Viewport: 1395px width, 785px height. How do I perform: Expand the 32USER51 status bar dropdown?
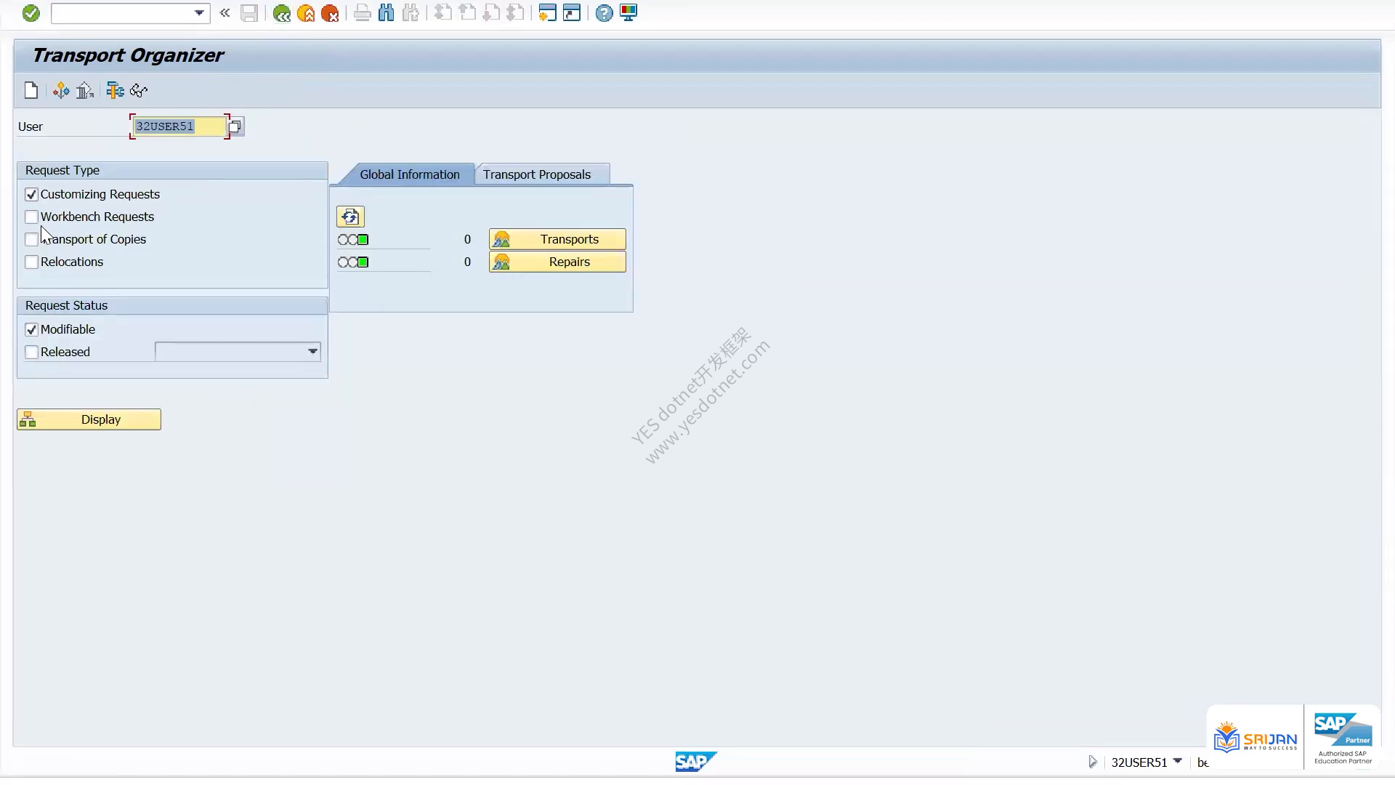[1178, 761]
